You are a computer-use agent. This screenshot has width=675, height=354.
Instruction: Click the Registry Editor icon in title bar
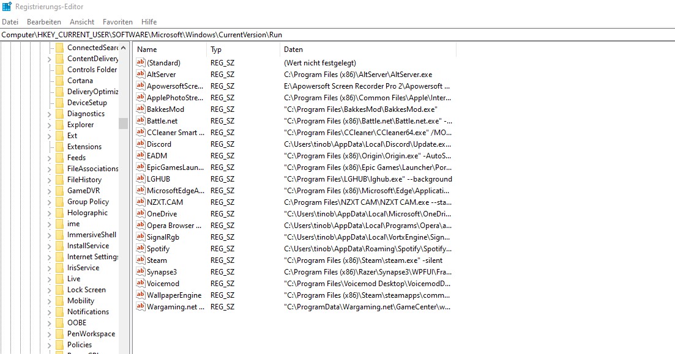[6, 6]
